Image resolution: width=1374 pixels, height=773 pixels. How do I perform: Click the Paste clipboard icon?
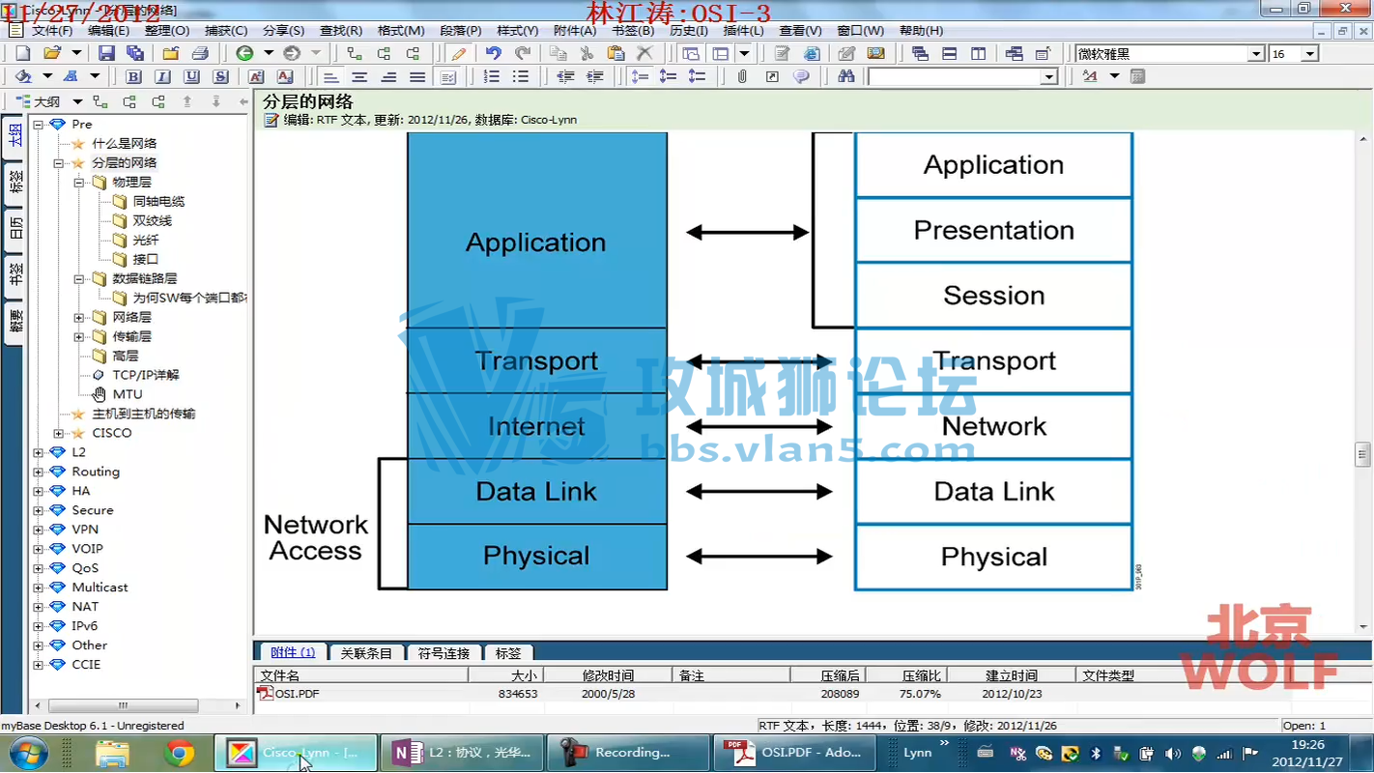(615, 54)
